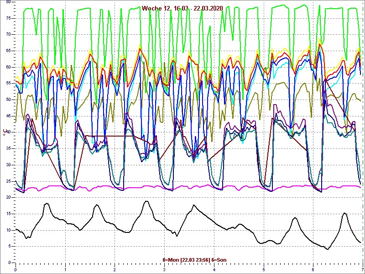
Task: Select the "50" temperature axis label
Action: point(8,100)
